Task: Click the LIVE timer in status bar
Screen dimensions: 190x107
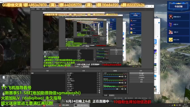Action: [118, 98]
